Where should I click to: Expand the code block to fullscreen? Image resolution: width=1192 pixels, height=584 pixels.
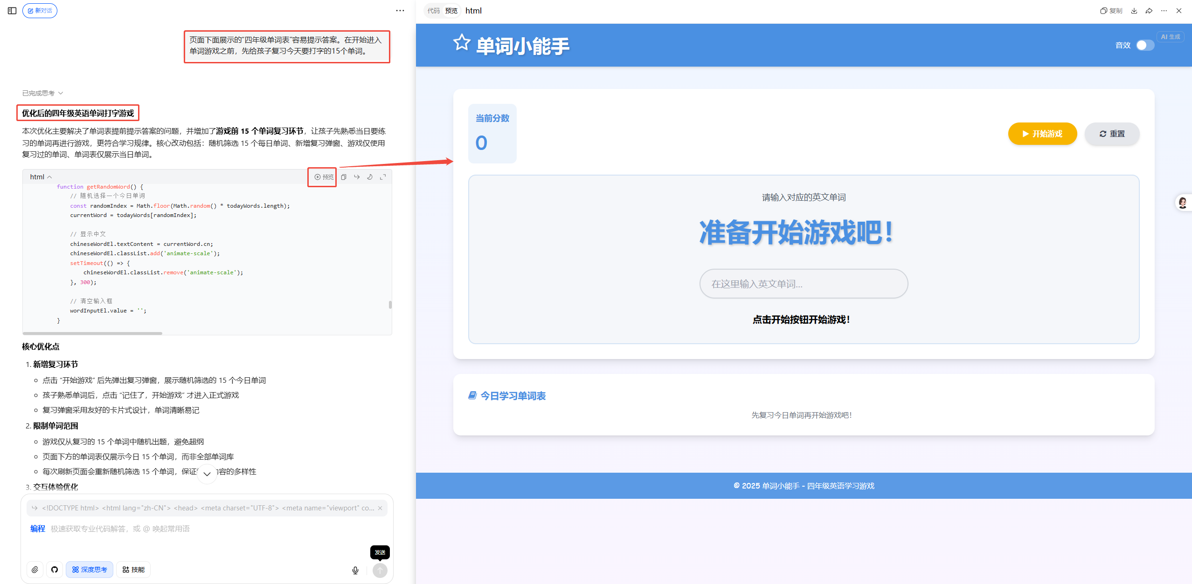click(383, 177)
